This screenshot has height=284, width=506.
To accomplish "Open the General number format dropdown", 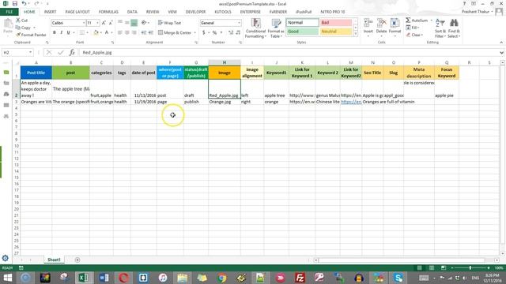I will [239, 23].
